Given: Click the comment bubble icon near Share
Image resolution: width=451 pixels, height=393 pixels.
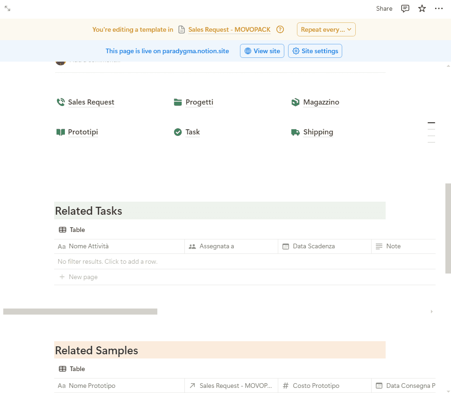Looking at the screenshot, I should coord(405,8).
